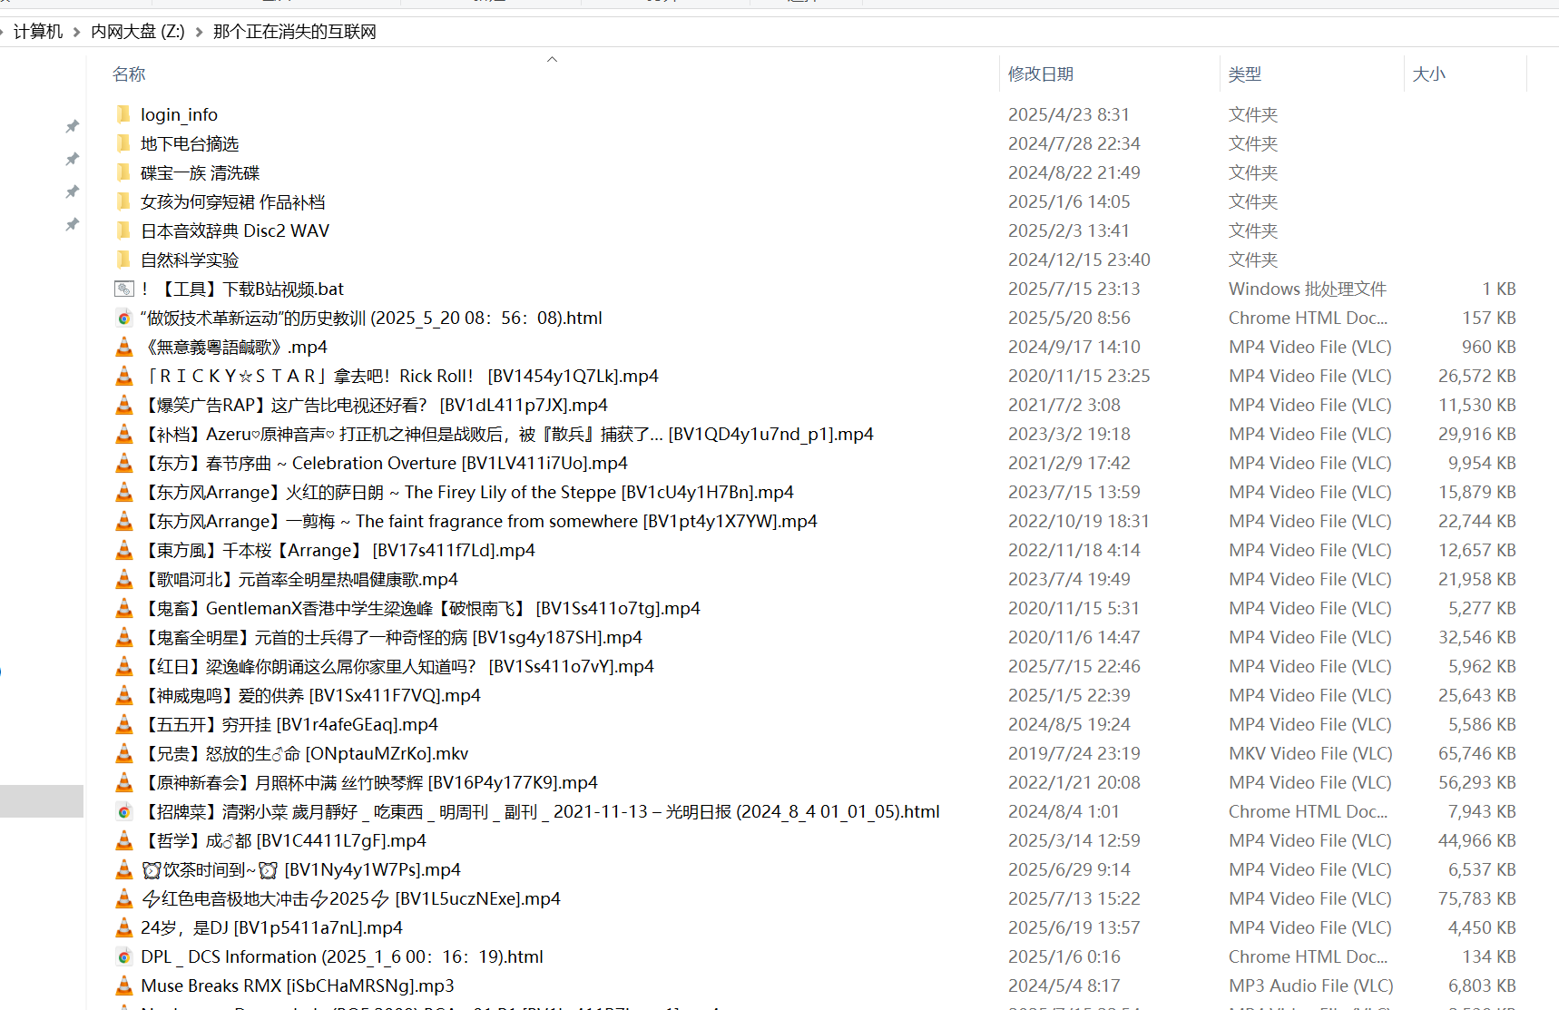Click the 日本音效辞典 Disc2 WAV folder icon
1559x1010 pixels.
[x=123, y=230]
